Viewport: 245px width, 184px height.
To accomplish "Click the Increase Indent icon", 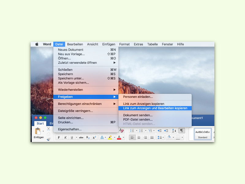I will click(x=166, y=131).
